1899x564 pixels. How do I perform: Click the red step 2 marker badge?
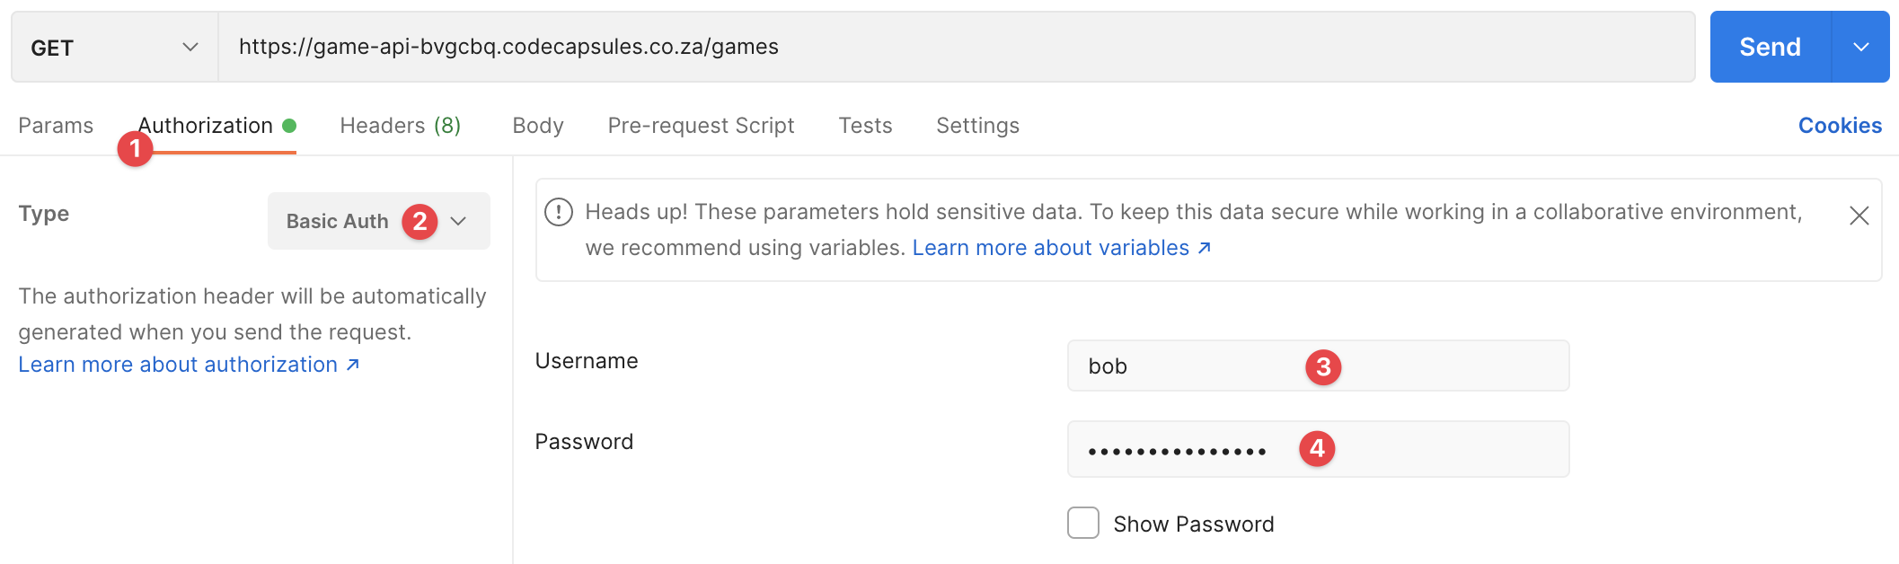coord(420,221)
